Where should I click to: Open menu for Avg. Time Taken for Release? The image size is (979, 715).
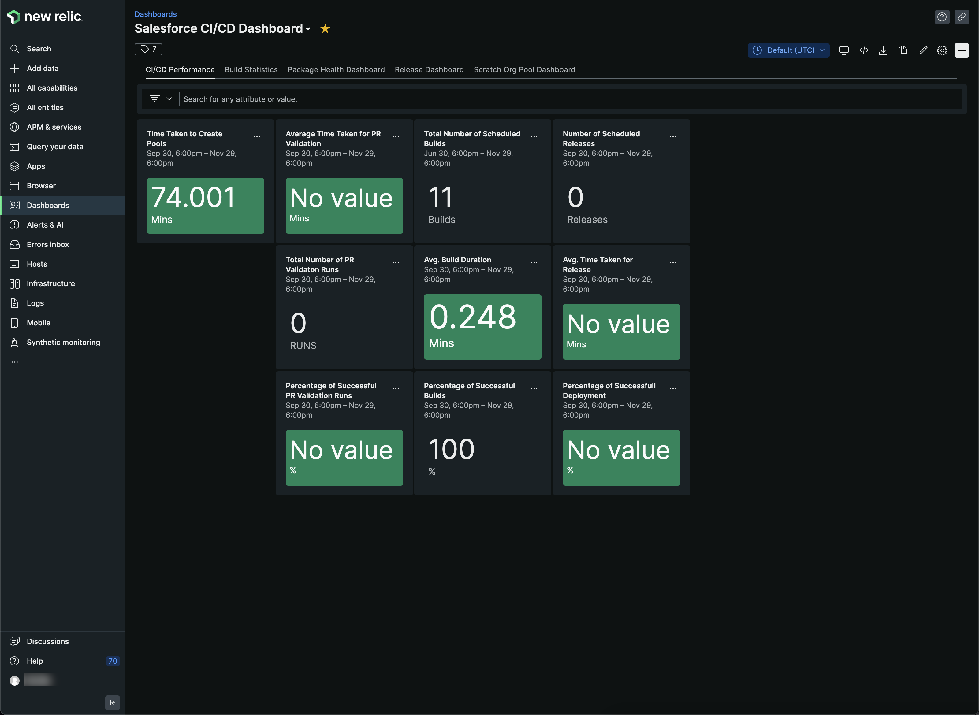point(673,262)
